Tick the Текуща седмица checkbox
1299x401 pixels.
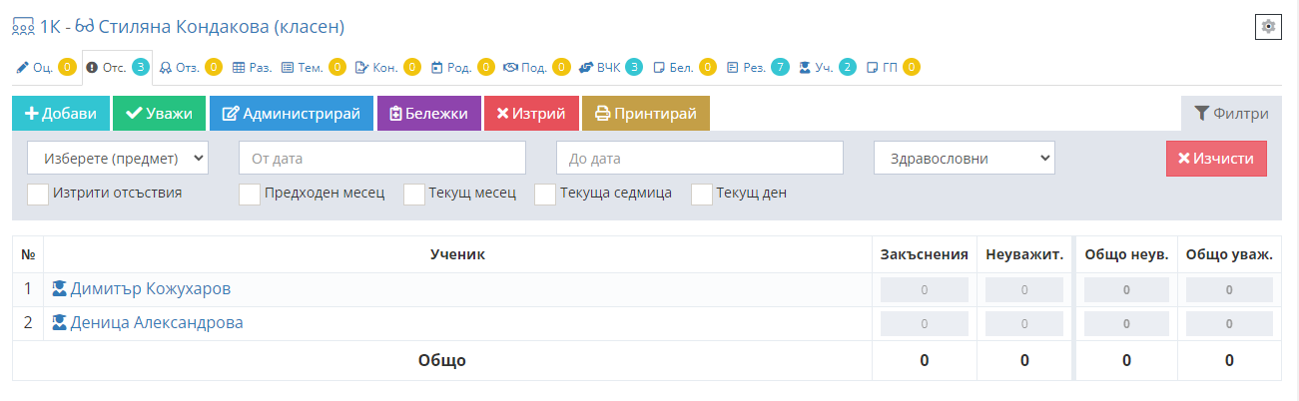pos(545,194)
